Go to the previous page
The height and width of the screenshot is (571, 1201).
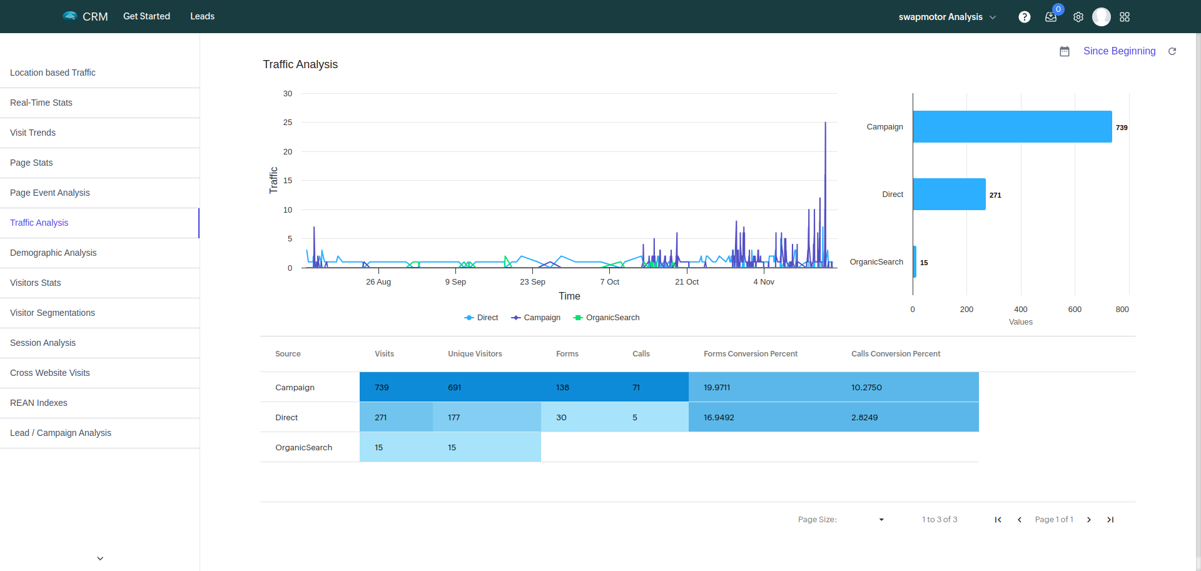(1020, 520)
